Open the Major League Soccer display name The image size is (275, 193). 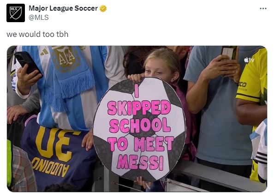tap(63, 8)
